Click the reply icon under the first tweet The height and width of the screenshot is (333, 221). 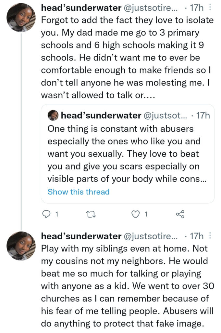(47, 214)
